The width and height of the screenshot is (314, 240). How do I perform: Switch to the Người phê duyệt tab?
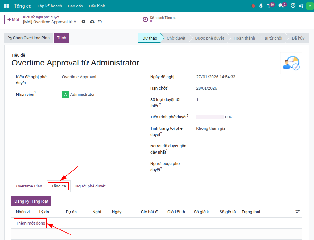coord(90,186)
